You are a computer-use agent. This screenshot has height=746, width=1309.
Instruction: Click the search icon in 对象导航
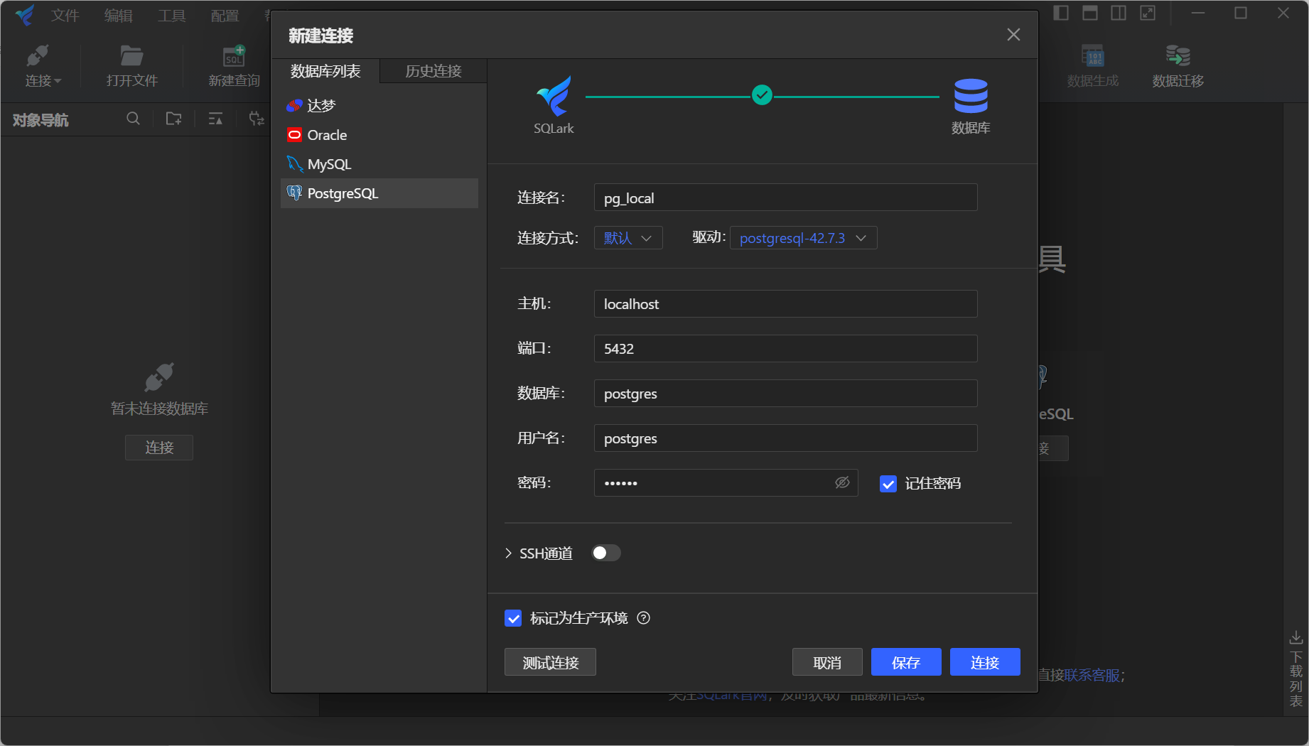[133, 119]
